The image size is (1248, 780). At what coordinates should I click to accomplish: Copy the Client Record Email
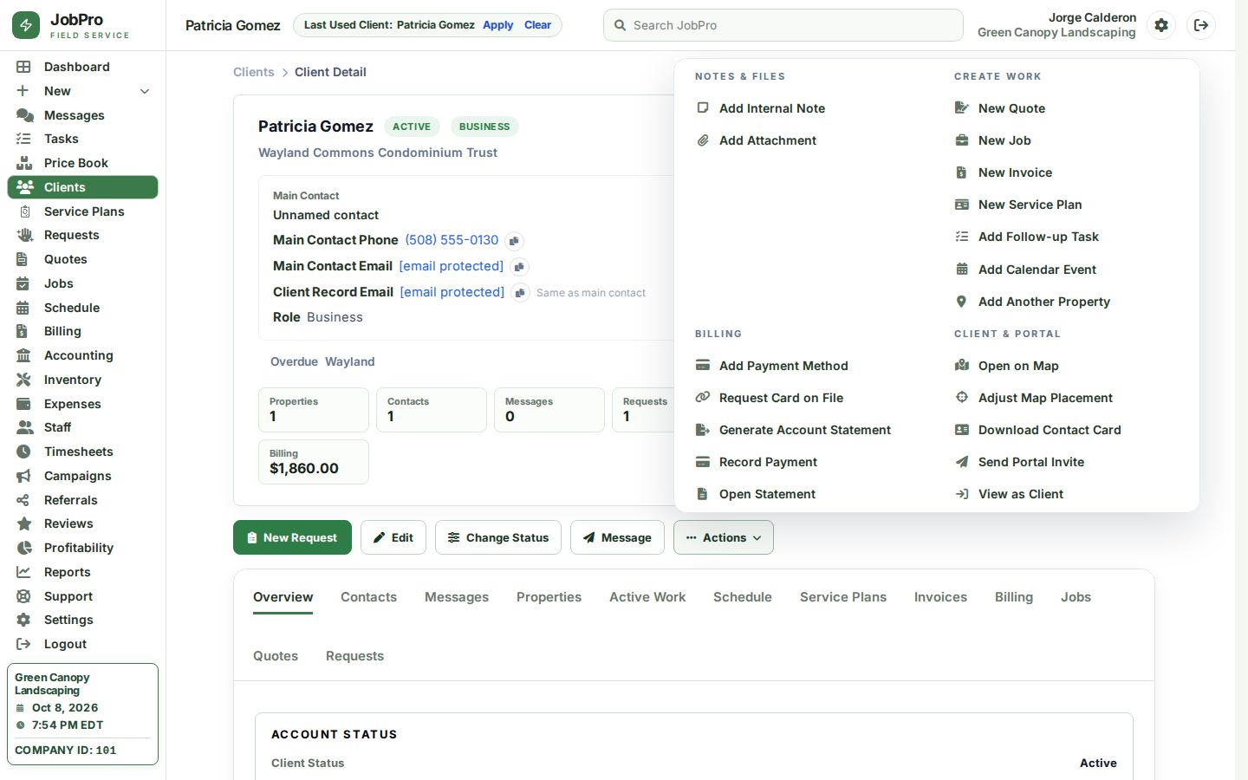[520, 293]
